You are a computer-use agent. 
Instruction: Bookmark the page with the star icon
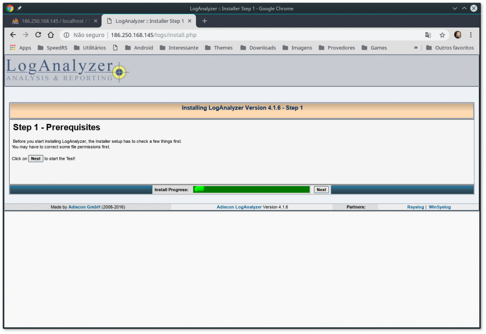pos(442,35)
